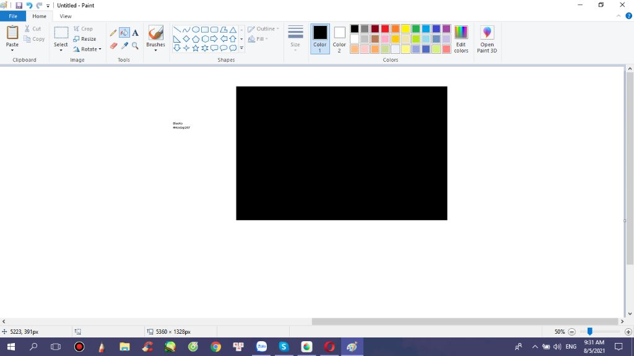The image size is (634, 356).
Task: Expand the Select dropdown arrow
Action: 61,50
